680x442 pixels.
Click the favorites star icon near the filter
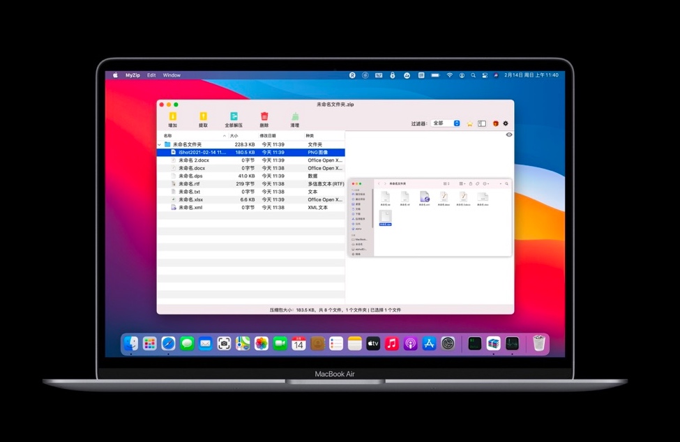coord(469,123)
